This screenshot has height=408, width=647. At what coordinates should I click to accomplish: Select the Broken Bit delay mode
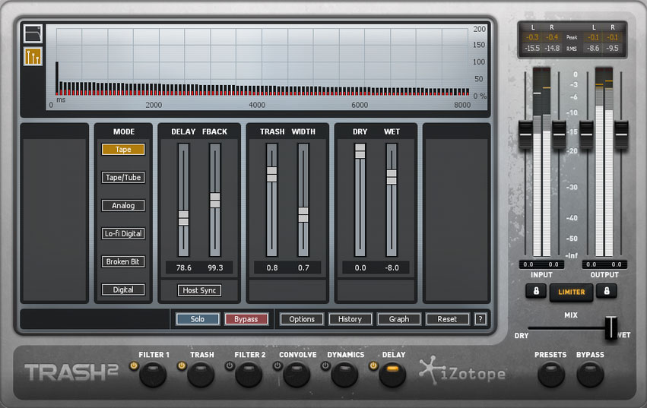click(123, 261)
